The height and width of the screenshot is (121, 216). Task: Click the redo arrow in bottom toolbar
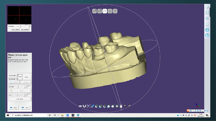click(x=129, y=106)
